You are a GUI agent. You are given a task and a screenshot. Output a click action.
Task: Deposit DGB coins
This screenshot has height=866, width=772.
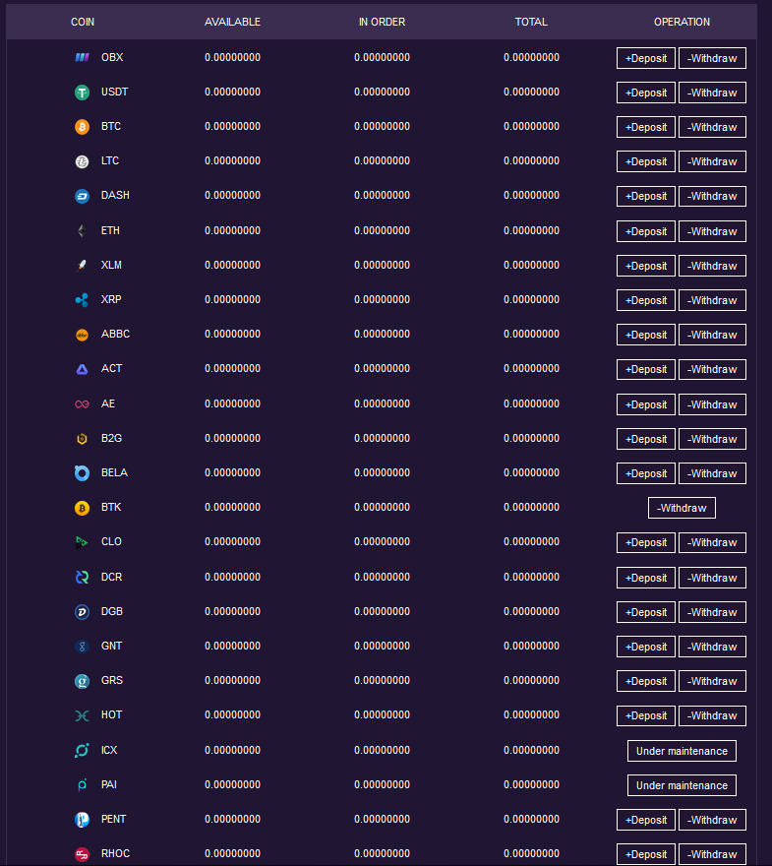pos(646,612)
